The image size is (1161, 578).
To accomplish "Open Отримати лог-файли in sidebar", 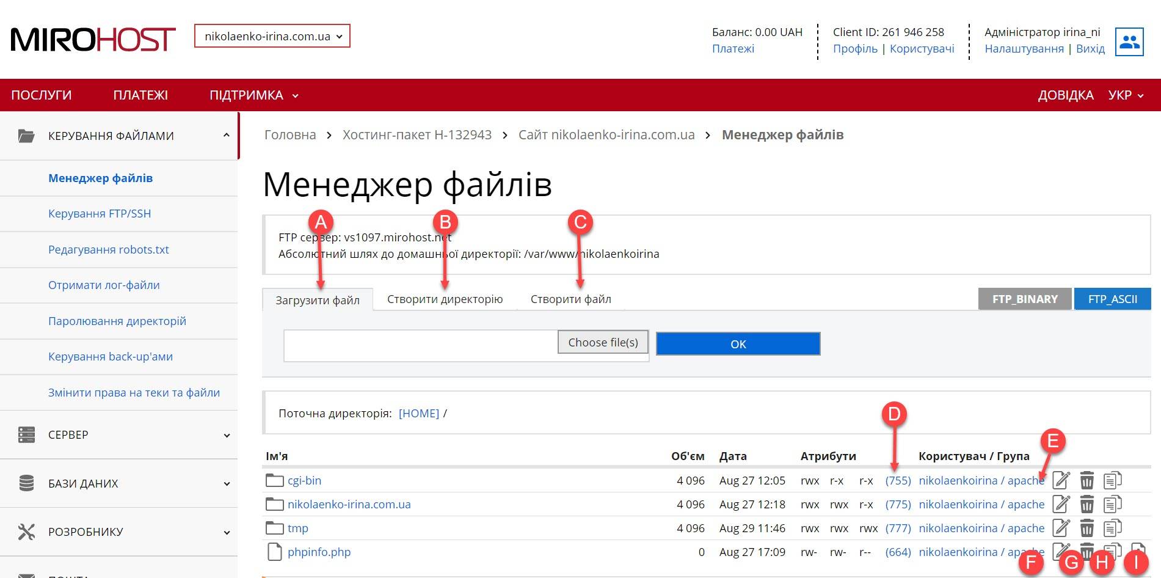I will pos(104,285).
